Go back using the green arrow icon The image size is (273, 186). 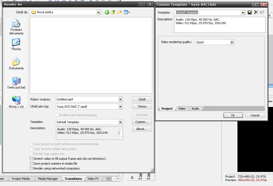coord(107,12)
